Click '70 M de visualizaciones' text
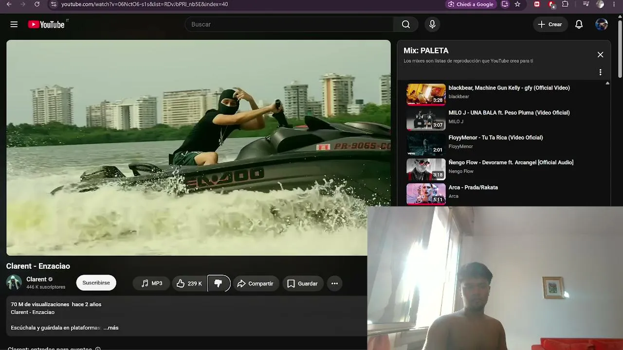The image size is (623, 350). click(40, 304)
